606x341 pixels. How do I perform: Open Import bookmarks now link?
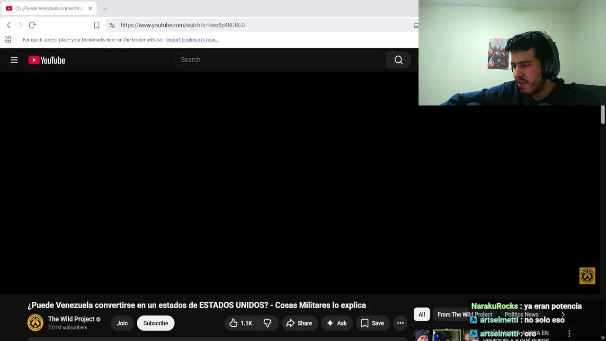(192, 40)
